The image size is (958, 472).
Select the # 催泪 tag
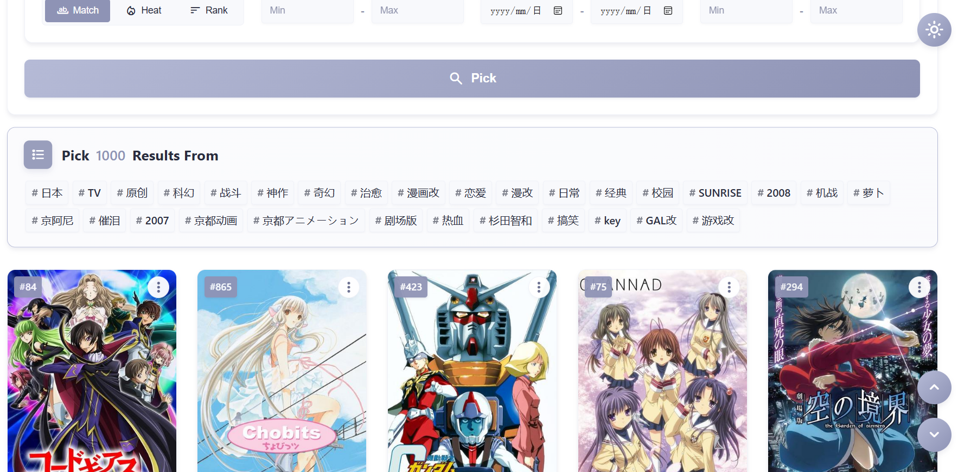click(x=104, y=221)
